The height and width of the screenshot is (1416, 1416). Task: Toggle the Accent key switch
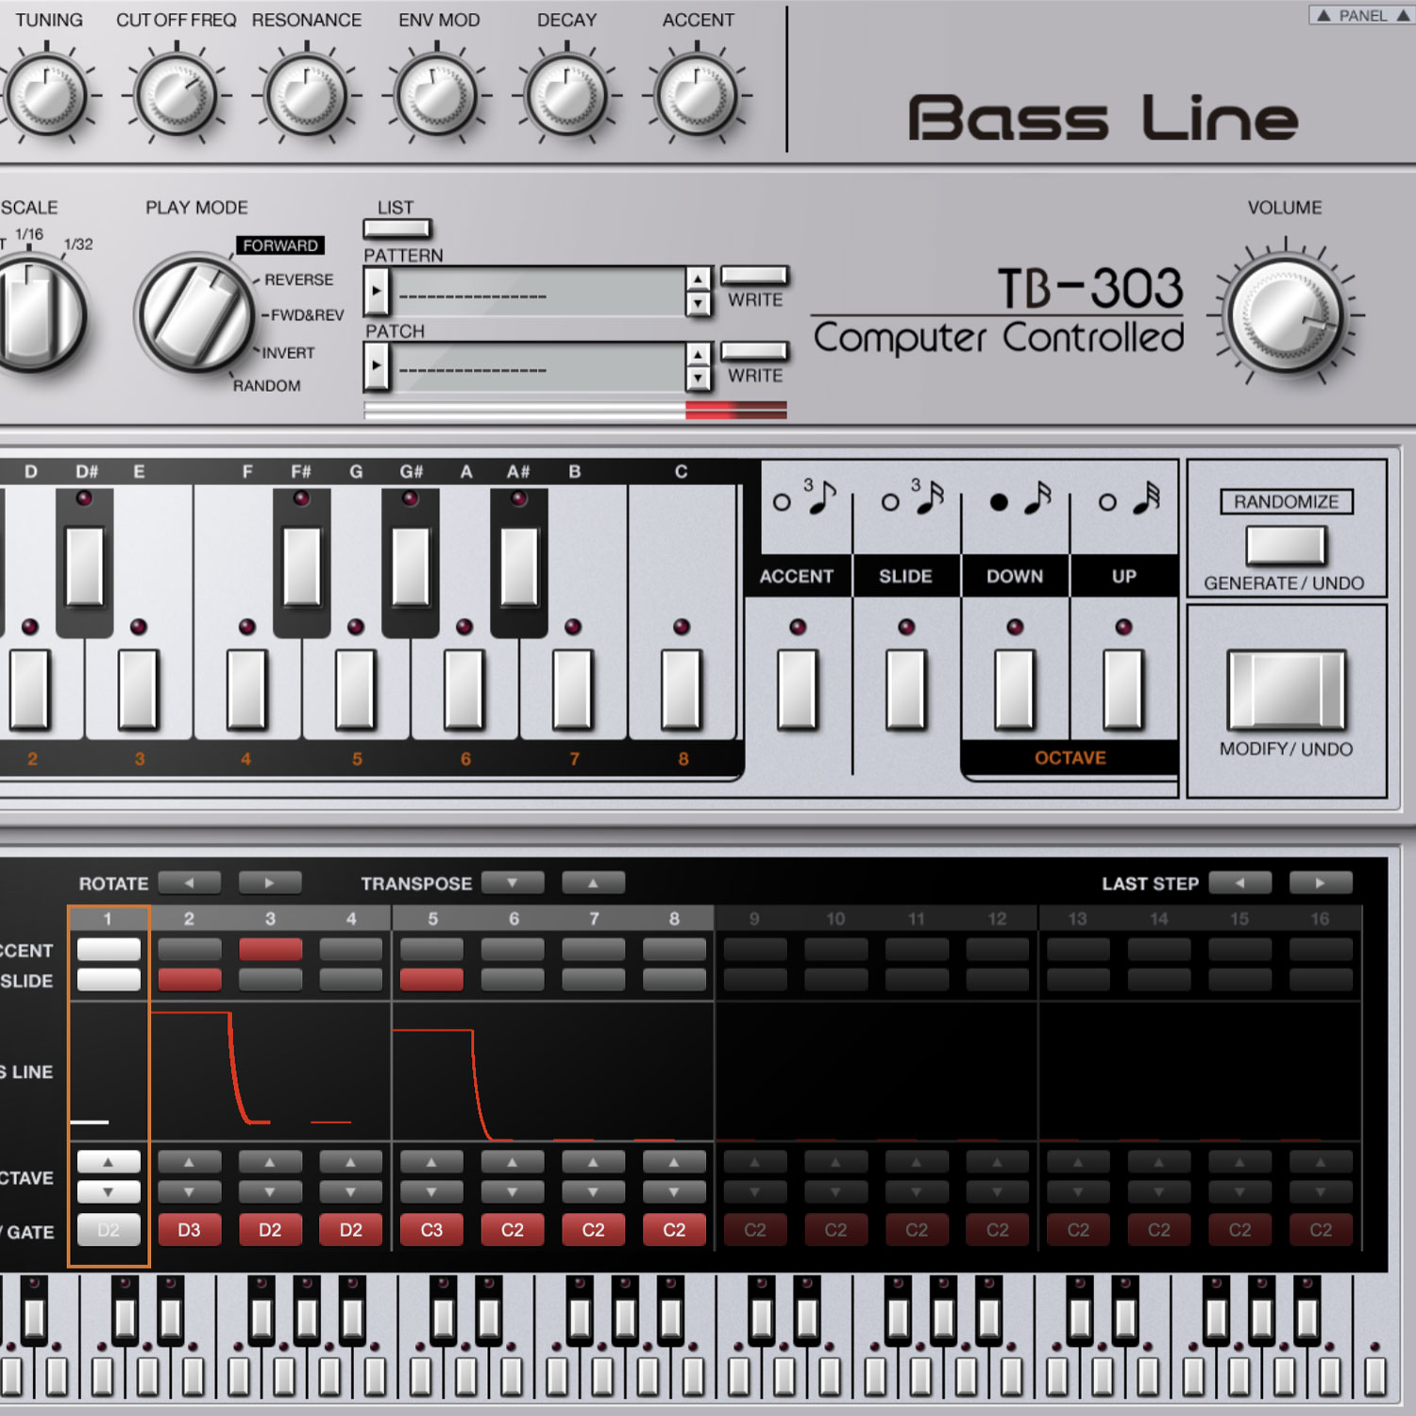(x=798, y=689)
